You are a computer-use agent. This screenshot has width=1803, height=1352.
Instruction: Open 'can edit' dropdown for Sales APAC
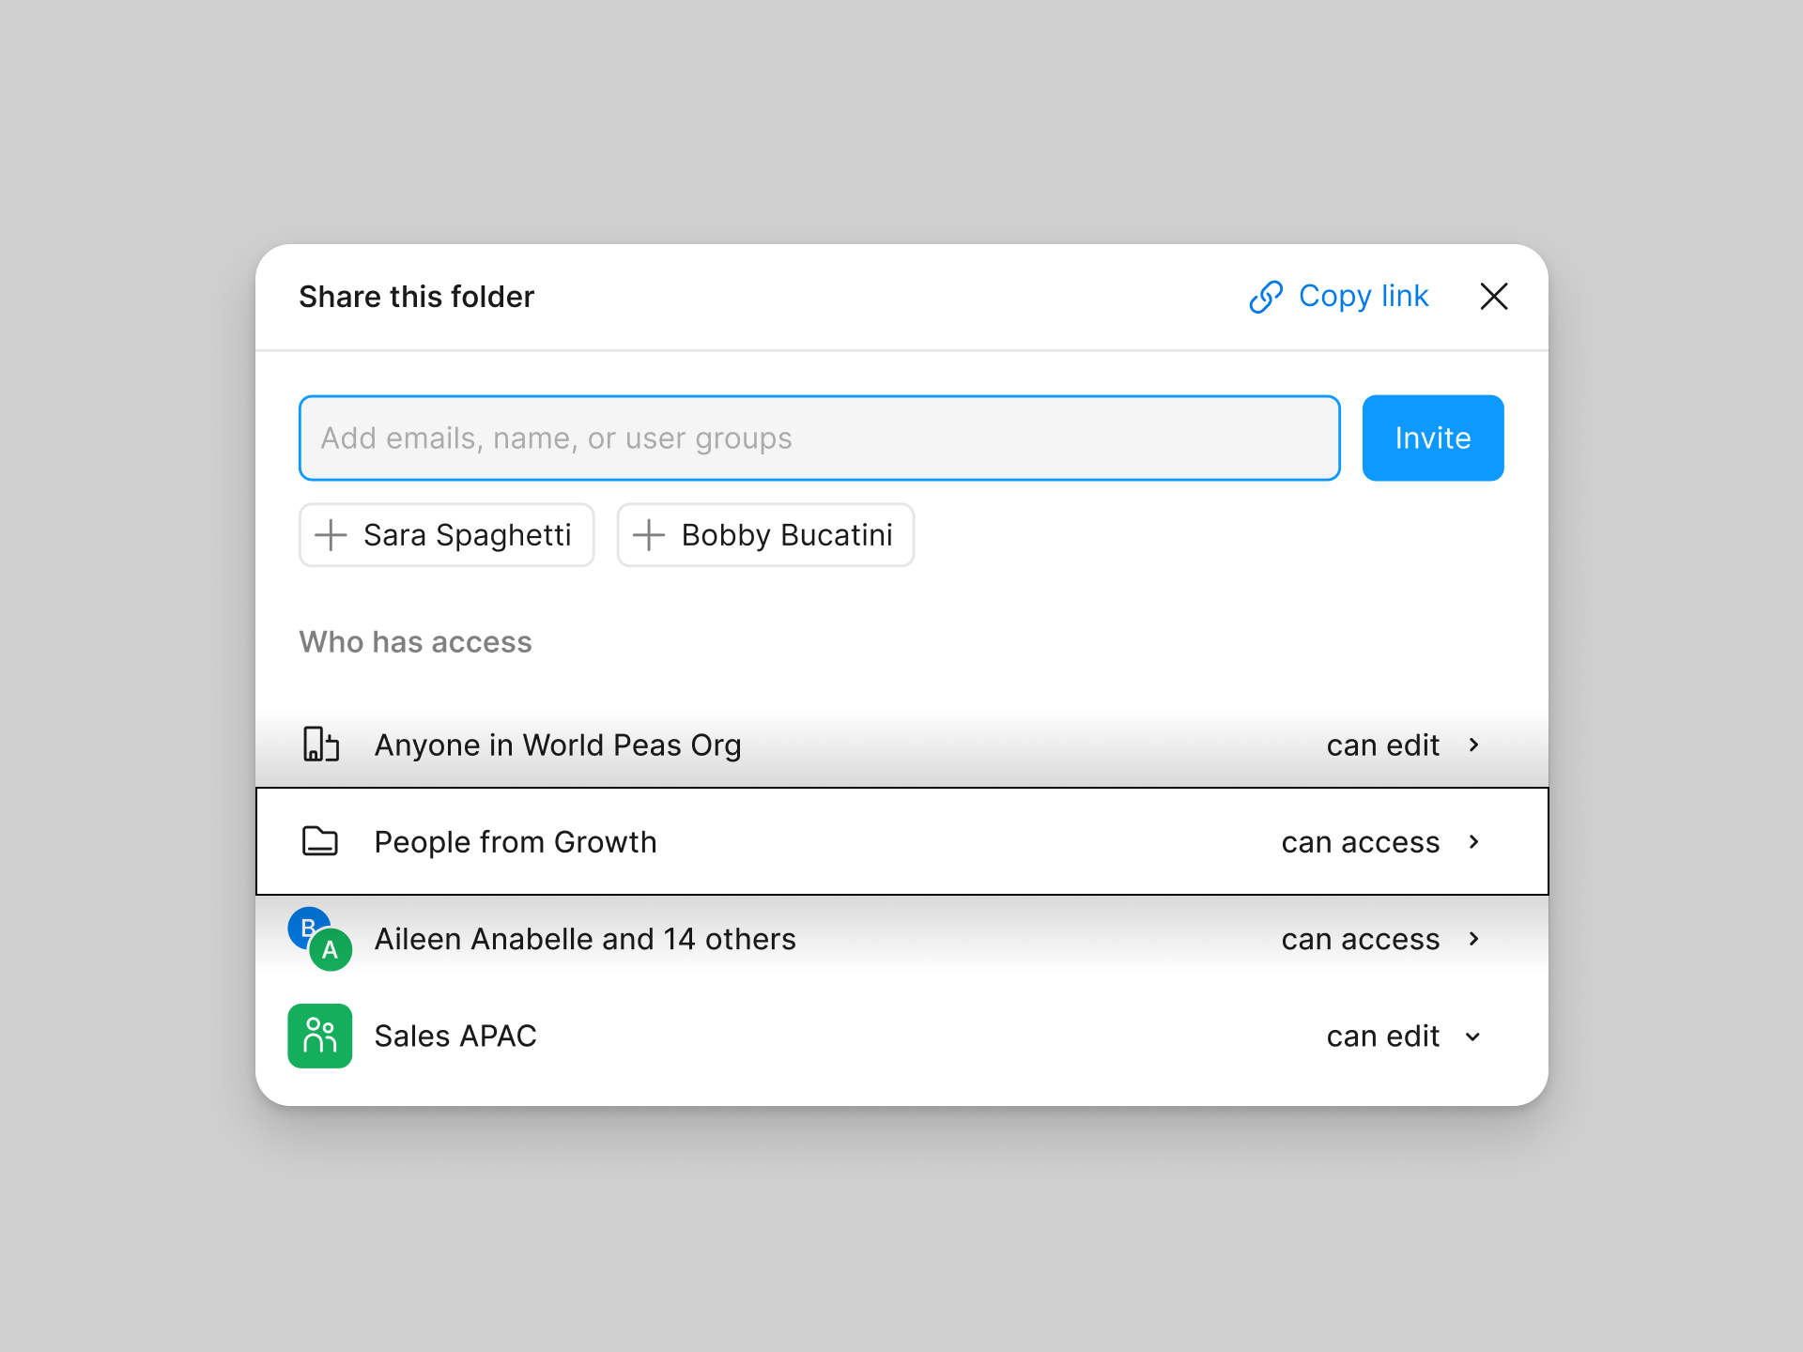tap(1382, 1036)
